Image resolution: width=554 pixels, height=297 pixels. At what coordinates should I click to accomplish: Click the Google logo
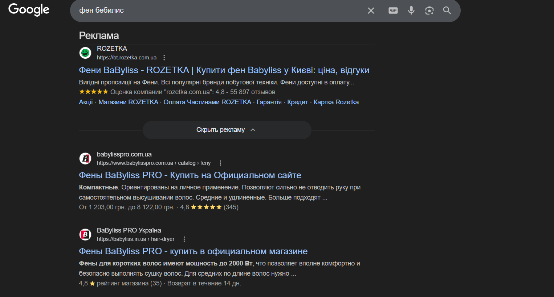point(29,9)
